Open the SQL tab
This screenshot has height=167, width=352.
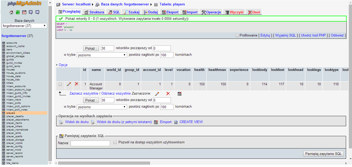114,12
